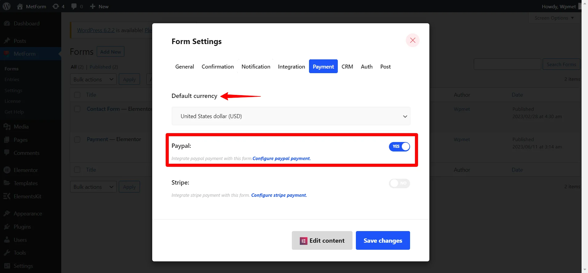The width and height of the screenshot is (588, 273).
Task: Open the Default currency dropdown
Action: click(x=291, y=116)
